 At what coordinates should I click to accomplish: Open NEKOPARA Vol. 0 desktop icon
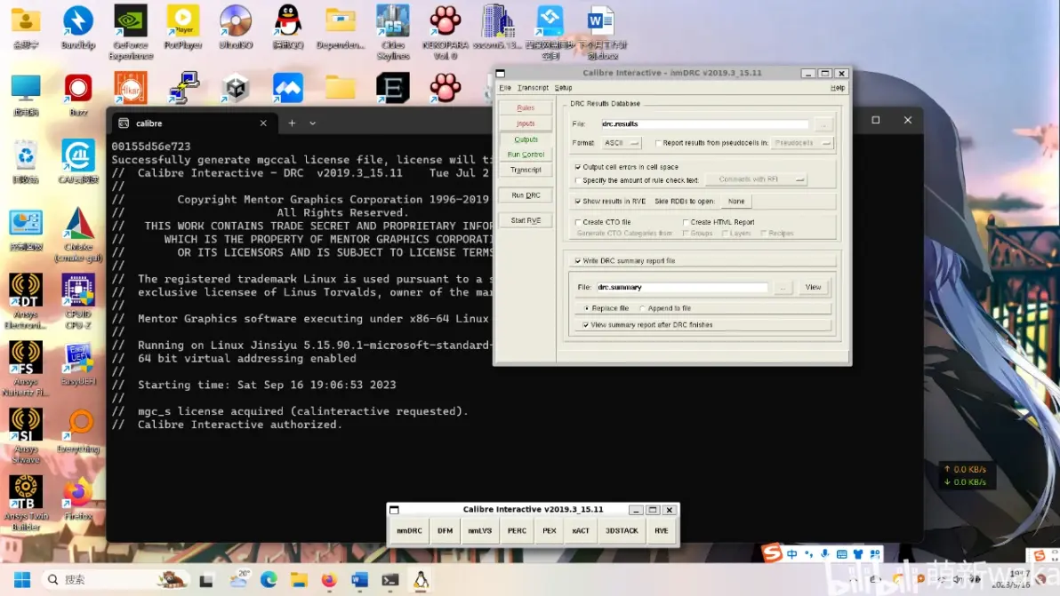pyautogui.click(x=445, y=32)
